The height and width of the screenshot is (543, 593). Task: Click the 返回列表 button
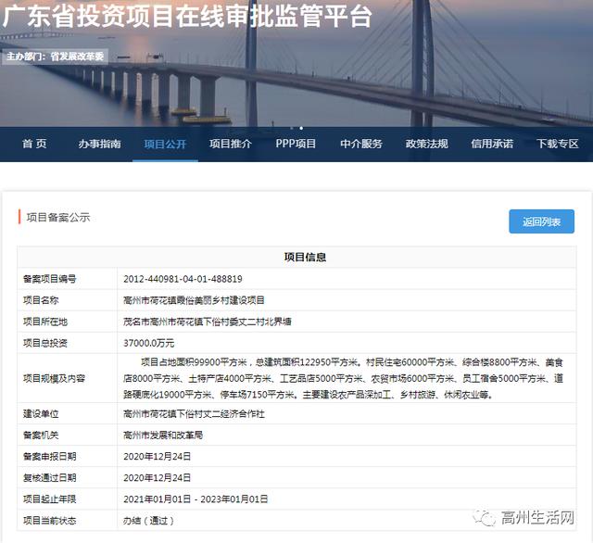click(541, 221)
